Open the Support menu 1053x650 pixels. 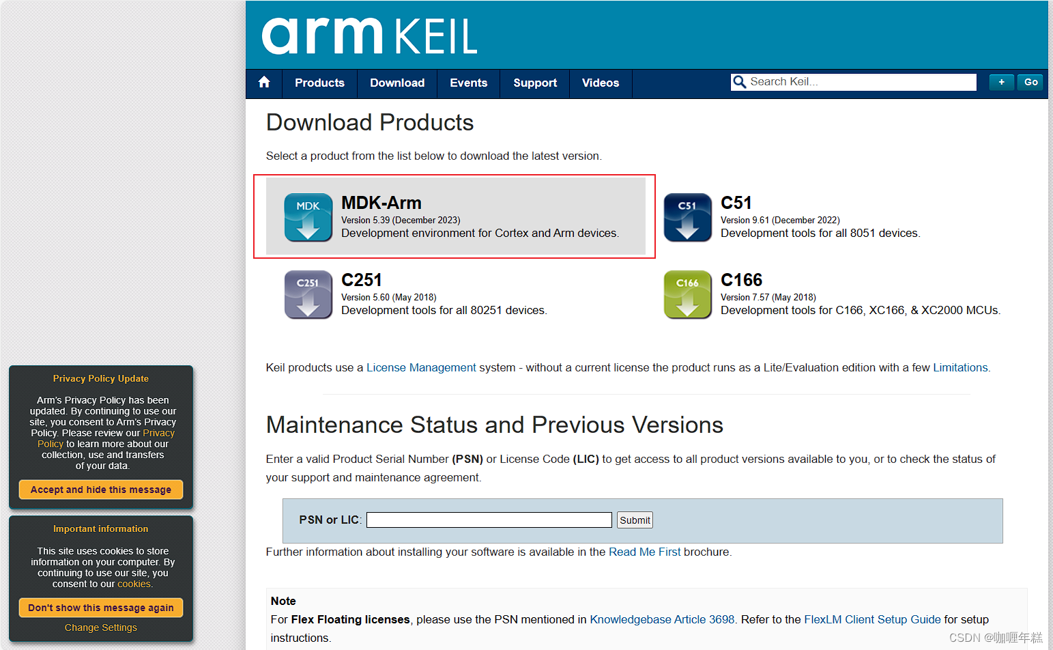[535, 83]
